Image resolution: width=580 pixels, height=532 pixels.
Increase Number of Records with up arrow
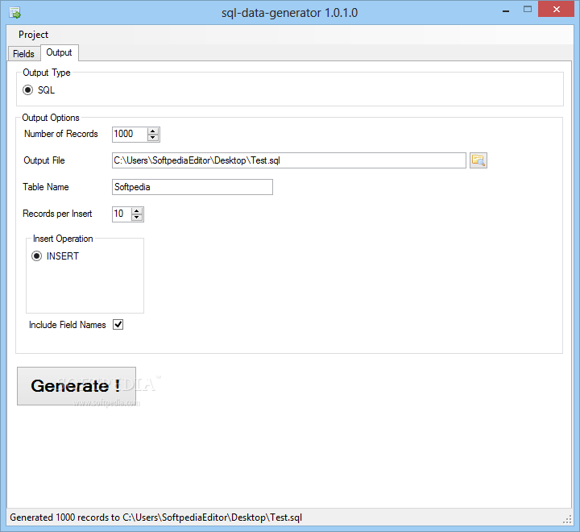153,131
